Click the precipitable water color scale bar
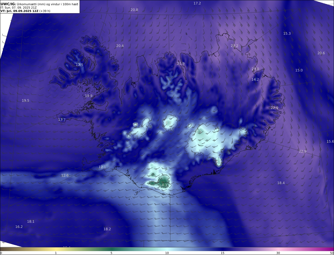The height and width of the screenshot is (255, 334). 167,249
